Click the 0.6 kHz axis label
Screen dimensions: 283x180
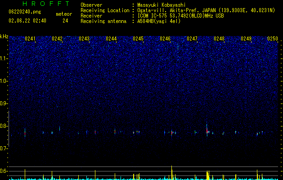[x=4, y=171]
